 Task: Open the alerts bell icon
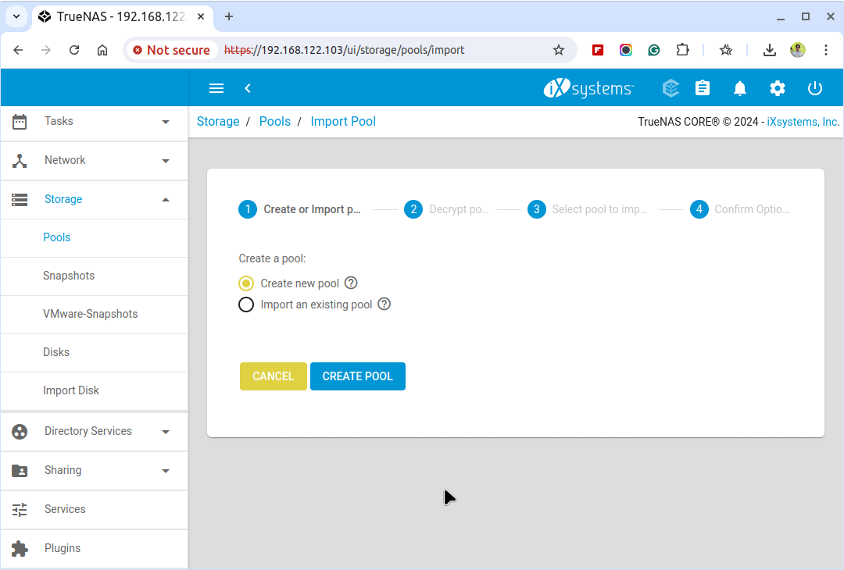pos(740,88)
